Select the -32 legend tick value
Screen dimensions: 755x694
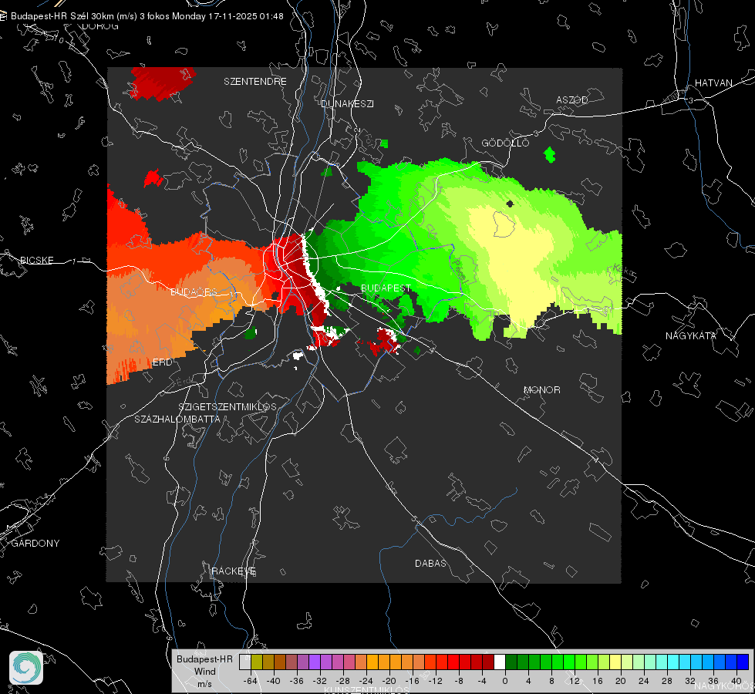pyautogui.click(x=320, y=681)
